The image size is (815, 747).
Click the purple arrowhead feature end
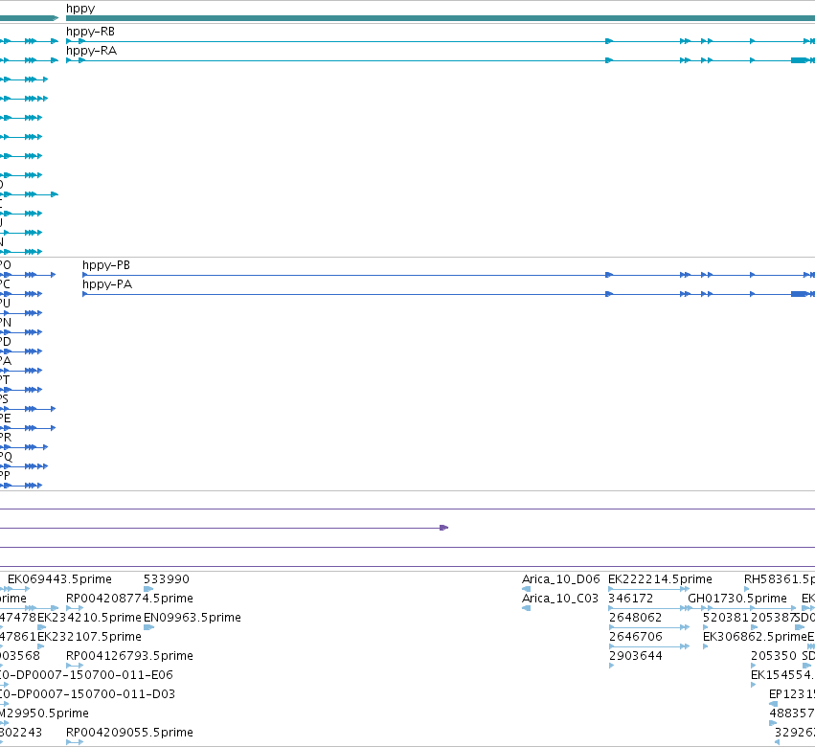coord(443,528)
